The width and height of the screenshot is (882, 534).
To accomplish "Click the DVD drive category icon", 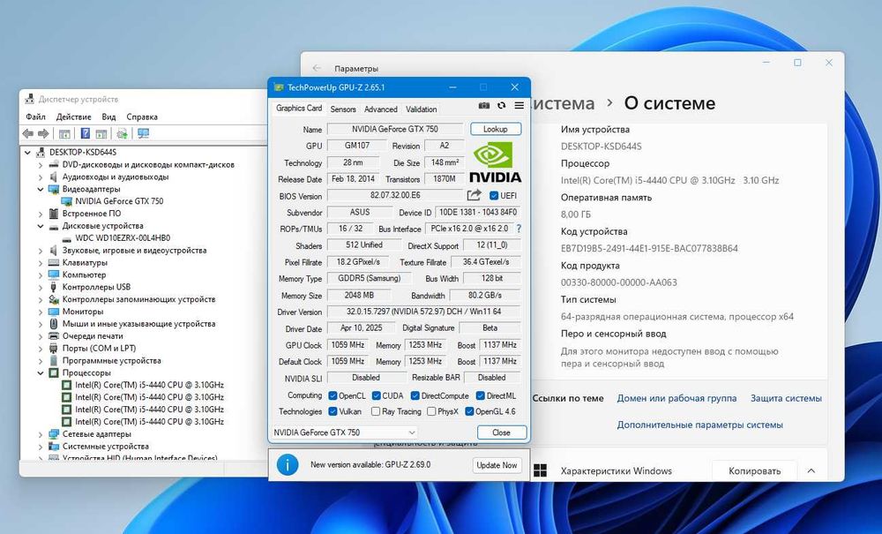I will [54, 164].
